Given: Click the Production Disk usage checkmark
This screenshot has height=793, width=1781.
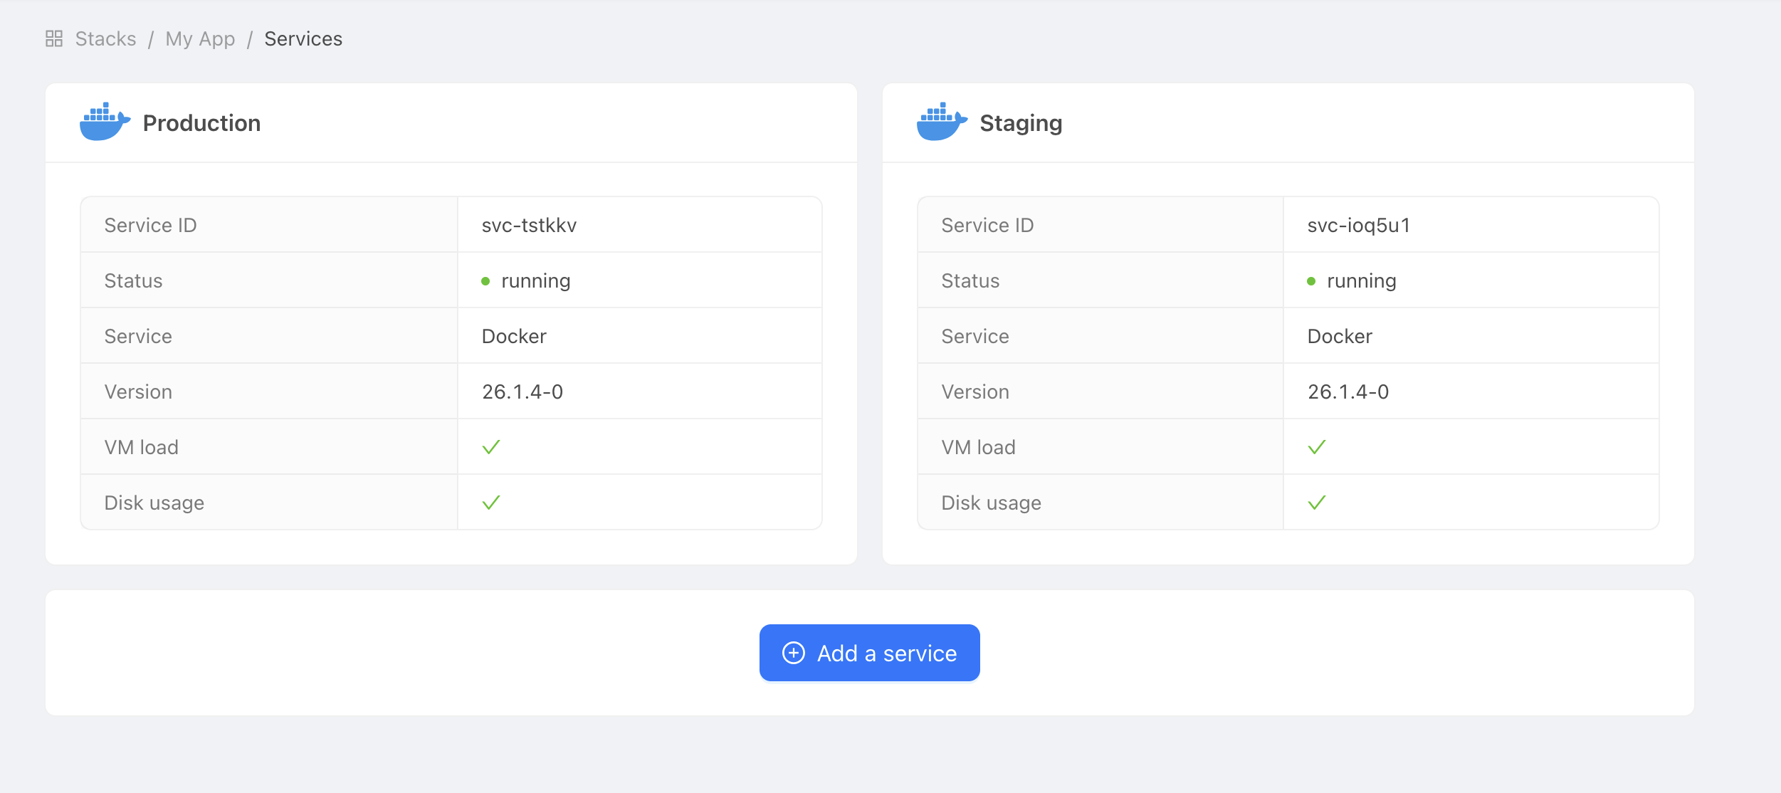Looking at the screenshot, I should pyautogui.click(x=491, y=503).
